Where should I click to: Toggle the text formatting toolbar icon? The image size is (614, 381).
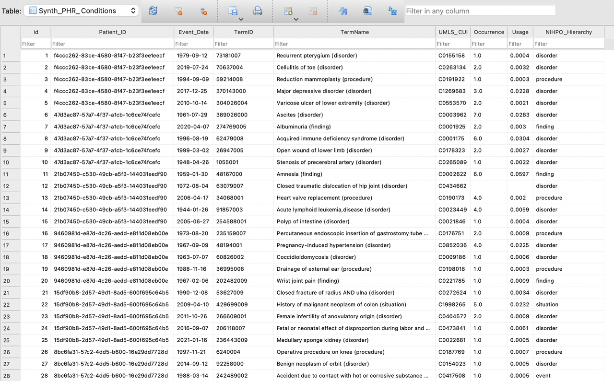point(343,11)
